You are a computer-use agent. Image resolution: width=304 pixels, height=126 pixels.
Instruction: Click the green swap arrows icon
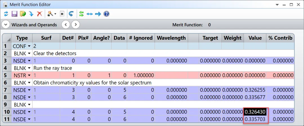pyautogui.click(x=81, y=14)
